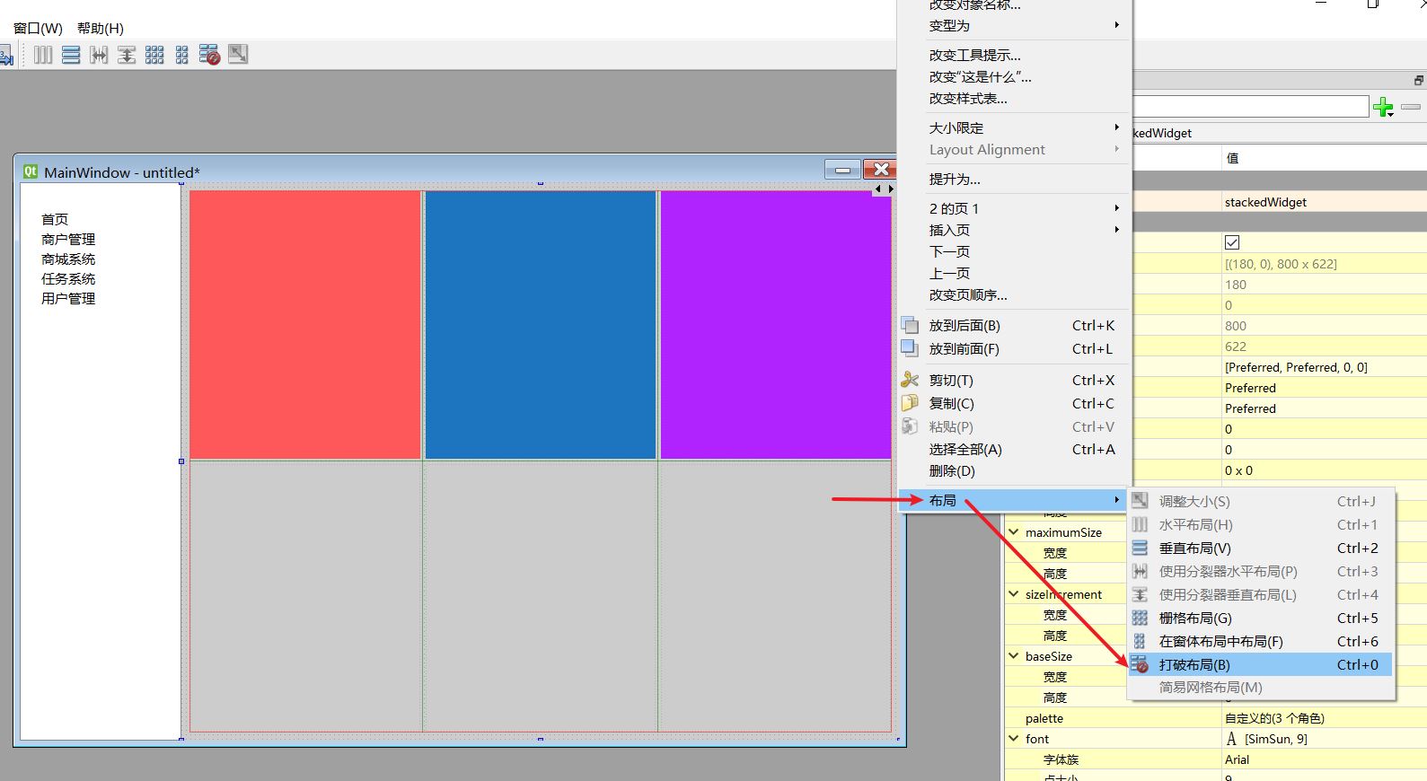Open the 帮助(H) menu

coord(101,28)
